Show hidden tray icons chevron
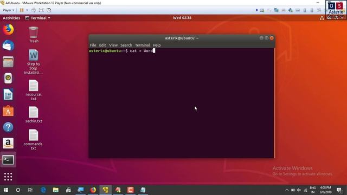The height and width of the screenshot is (195, 347). pyautogui.click(x=287, y=190)
